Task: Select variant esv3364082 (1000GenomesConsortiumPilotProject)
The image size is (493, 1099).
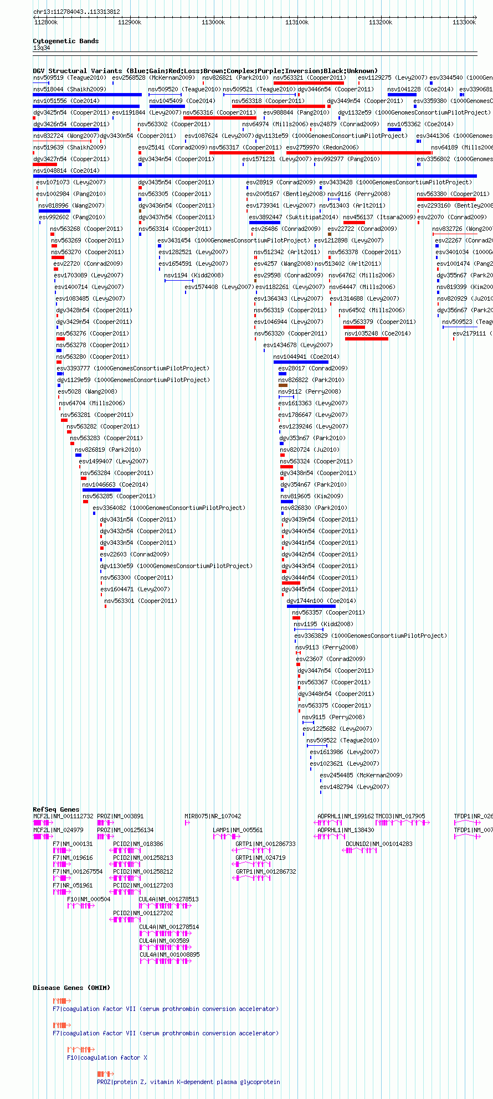Action: (x=169, y=508)
